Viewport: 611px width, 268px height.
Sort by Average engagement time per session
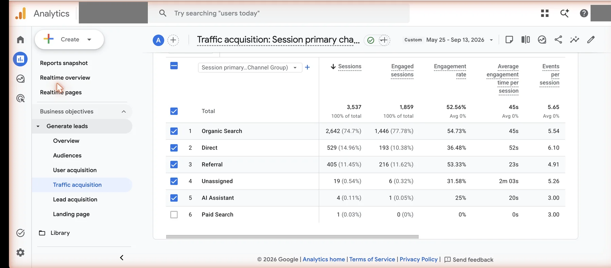click(503, 79)
